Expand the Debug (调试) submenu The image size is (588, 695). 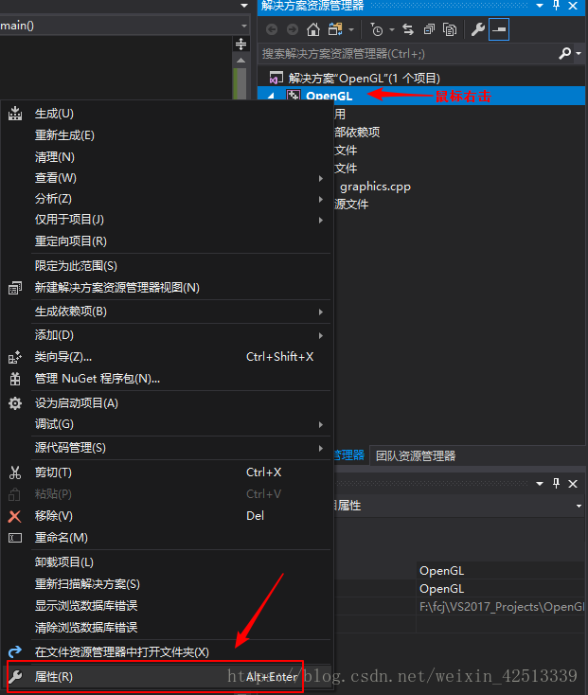[x=167, y=424]
